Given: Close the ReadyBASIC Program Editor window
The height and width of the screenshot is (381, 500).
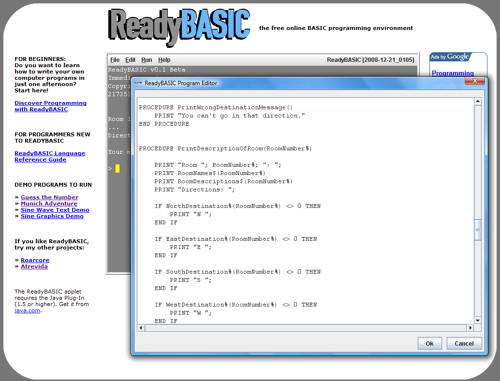Looking at the screenshot, I should tap(474, 81).
